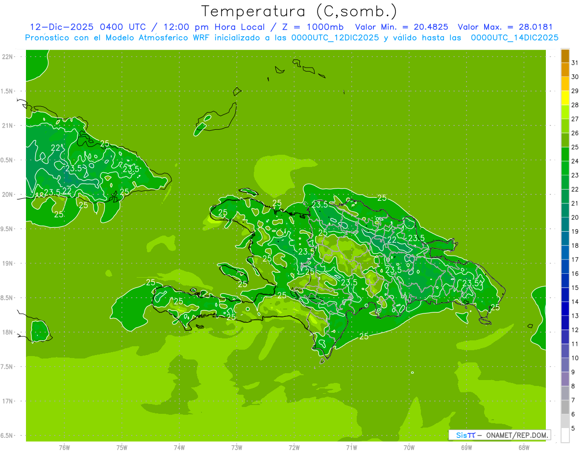Click the legend scale value 8

(x=573, y=386)
